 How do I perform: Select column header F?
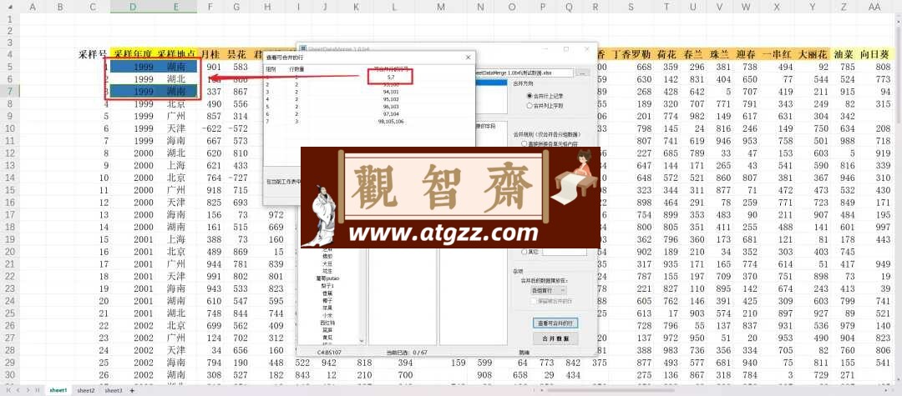click(x=210, y=7)
